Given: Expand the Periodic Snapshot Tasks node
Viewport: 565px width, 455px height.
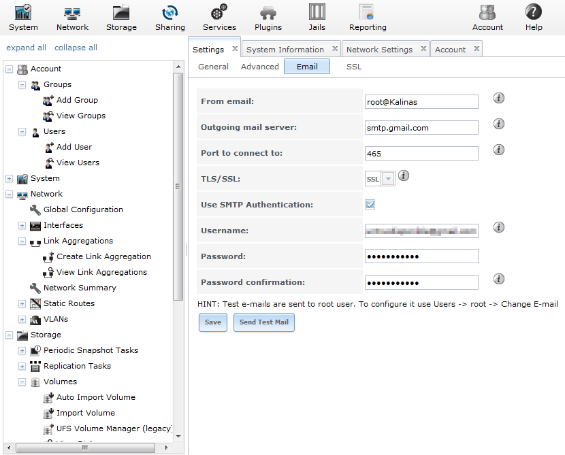Looking at the screenshot, I should tap(22, 351).
